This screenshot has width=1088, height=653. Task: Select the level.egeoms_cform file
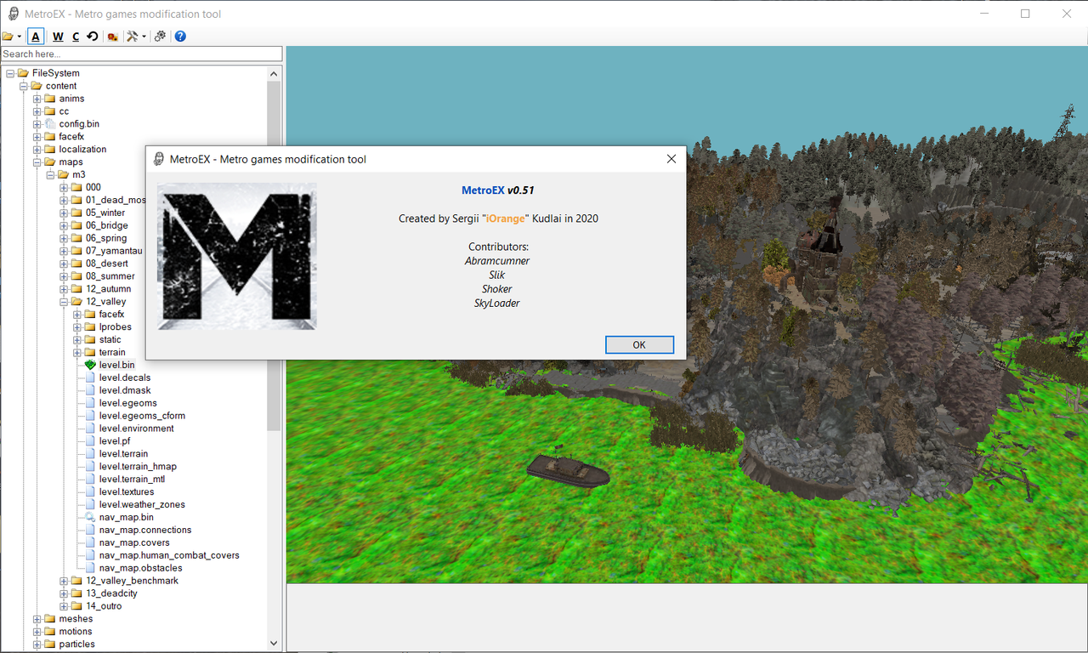[x=142, y=416]
